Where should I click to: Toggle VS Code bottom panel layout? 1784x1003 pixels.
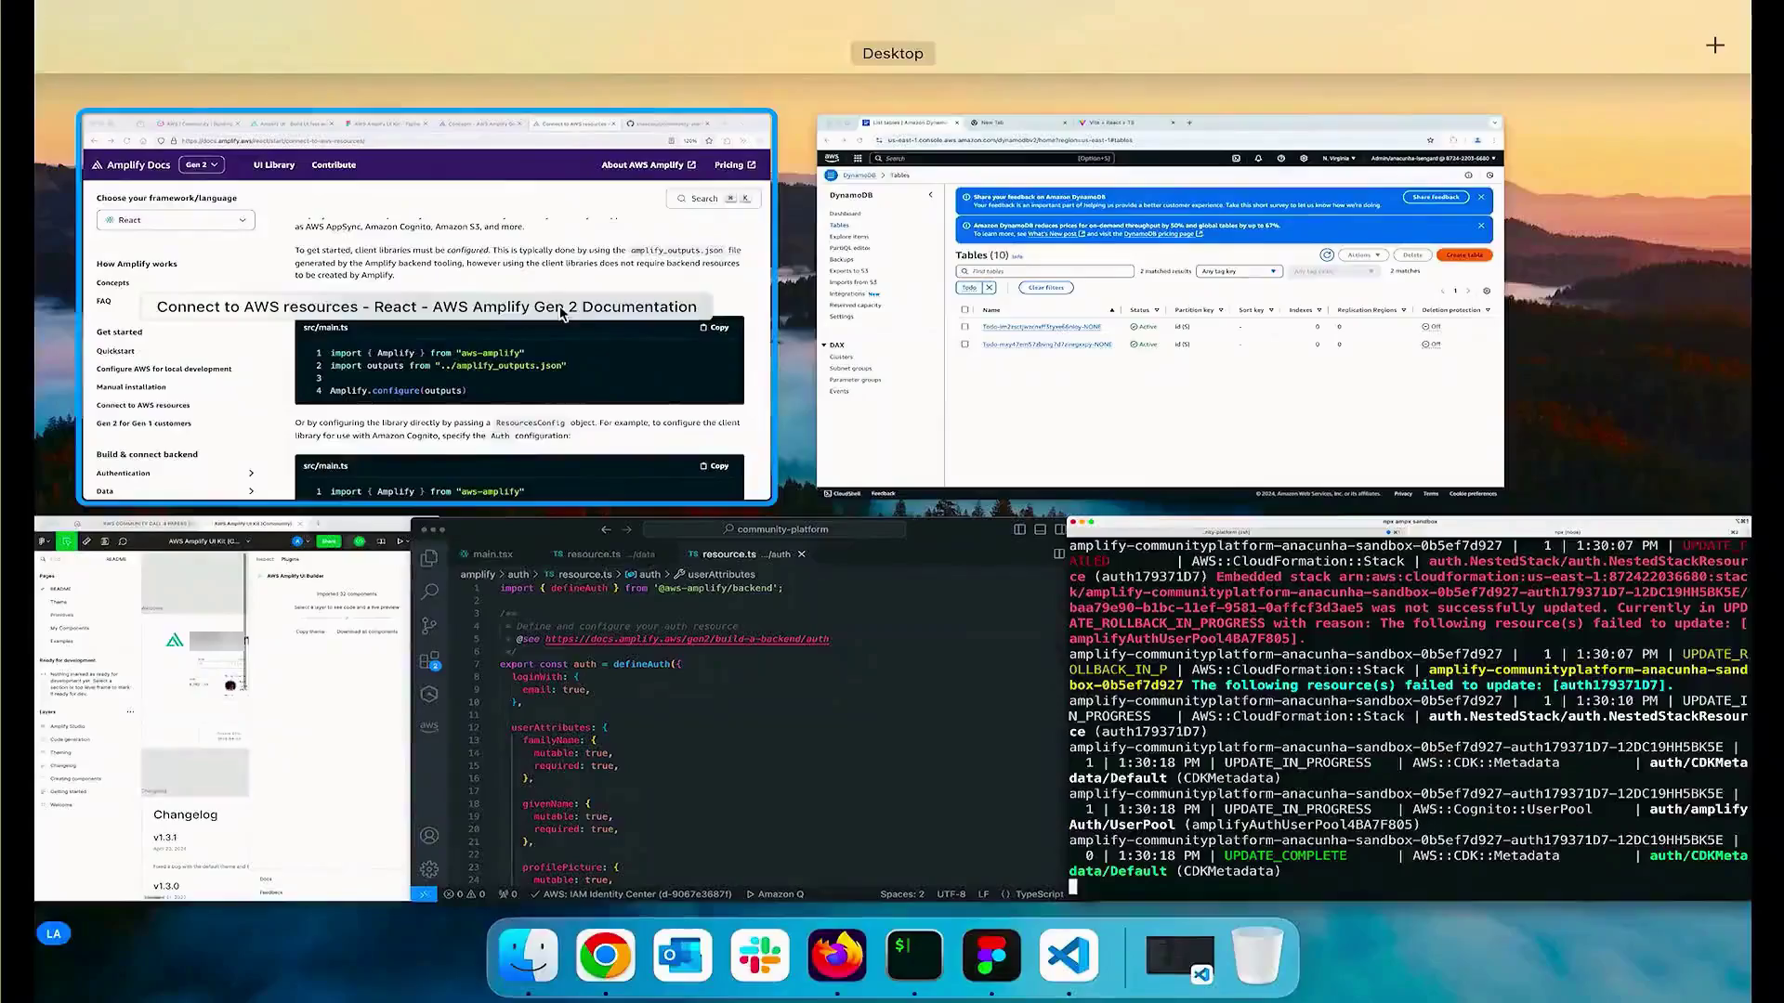click(1040, 529)
